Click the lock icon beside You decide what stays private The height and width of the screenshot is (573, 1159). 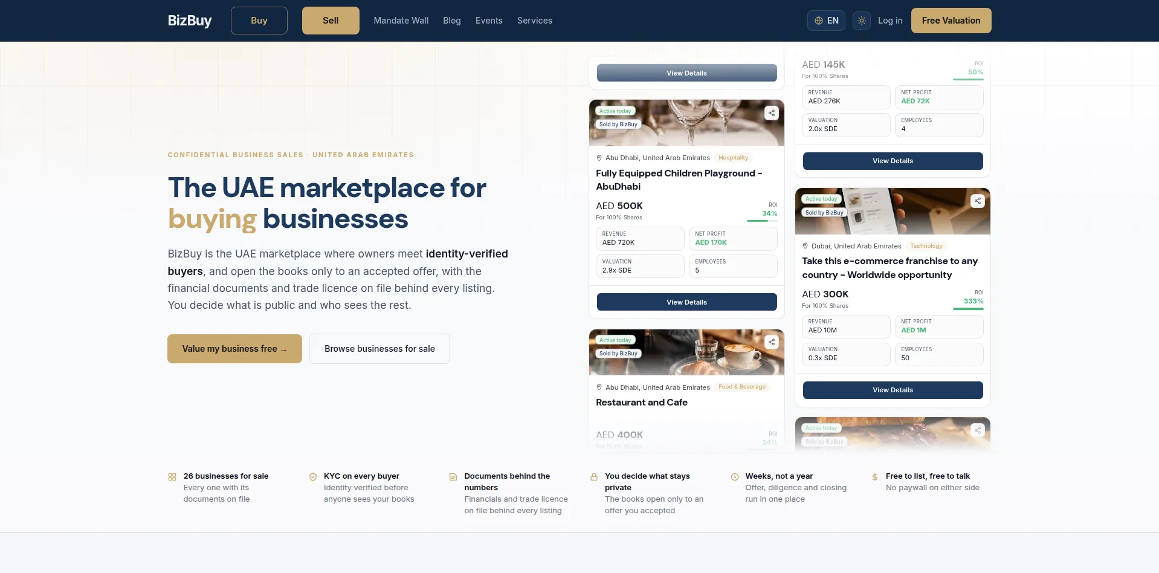(x=594, y=477)
